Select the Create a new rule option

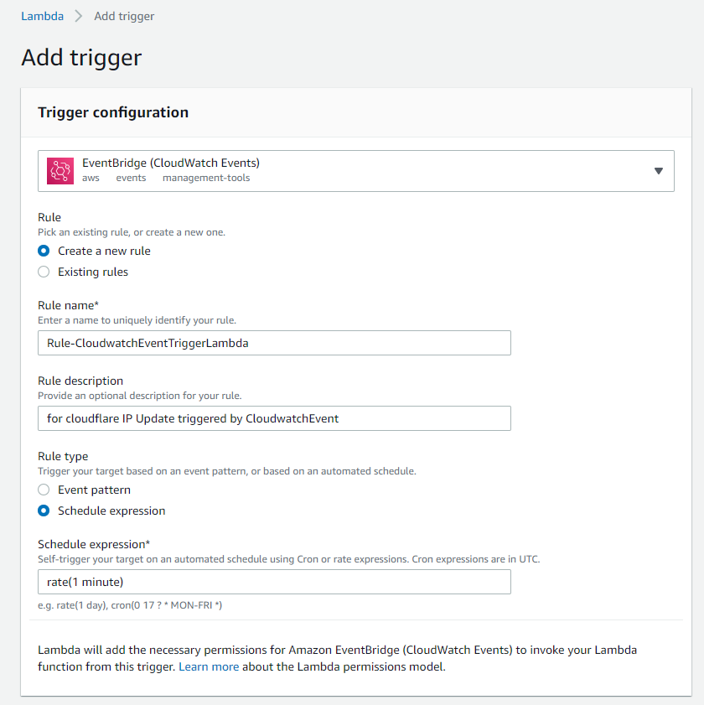coord(44,251)
